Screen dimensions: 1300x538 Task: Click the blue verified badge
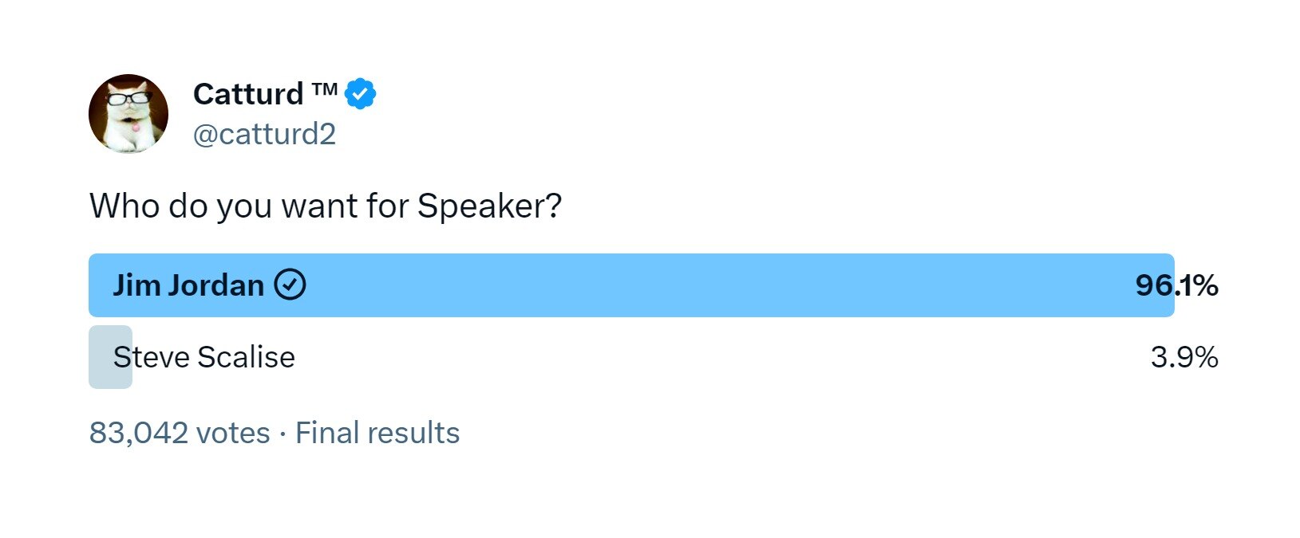click(x=361, y=94)
